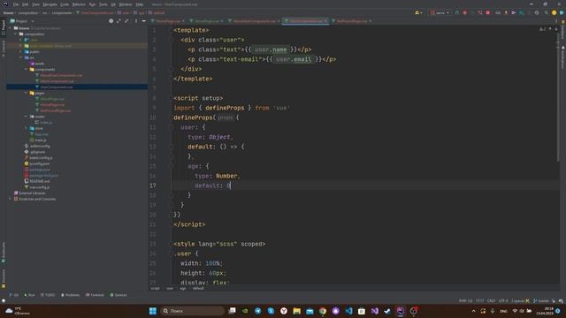
Task: Click the master git branch widget
Action: tap(541, 300)
